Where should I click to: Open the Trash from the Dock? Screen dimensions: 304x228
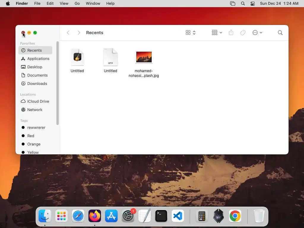coord(259,216)
